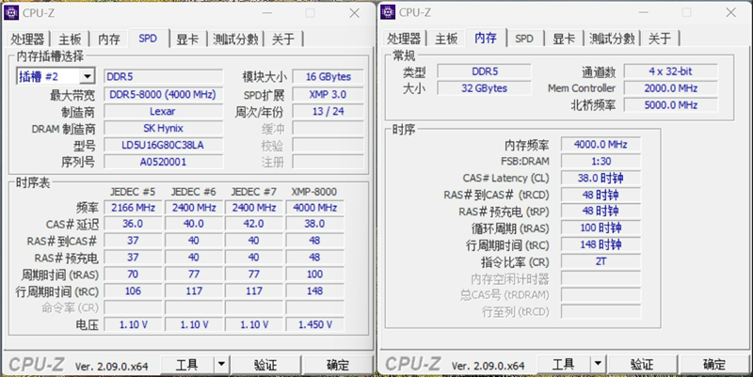Expand 工具 dropdown arrow in right window
Screen dimensions: 753x377
(x=598, y=365)
